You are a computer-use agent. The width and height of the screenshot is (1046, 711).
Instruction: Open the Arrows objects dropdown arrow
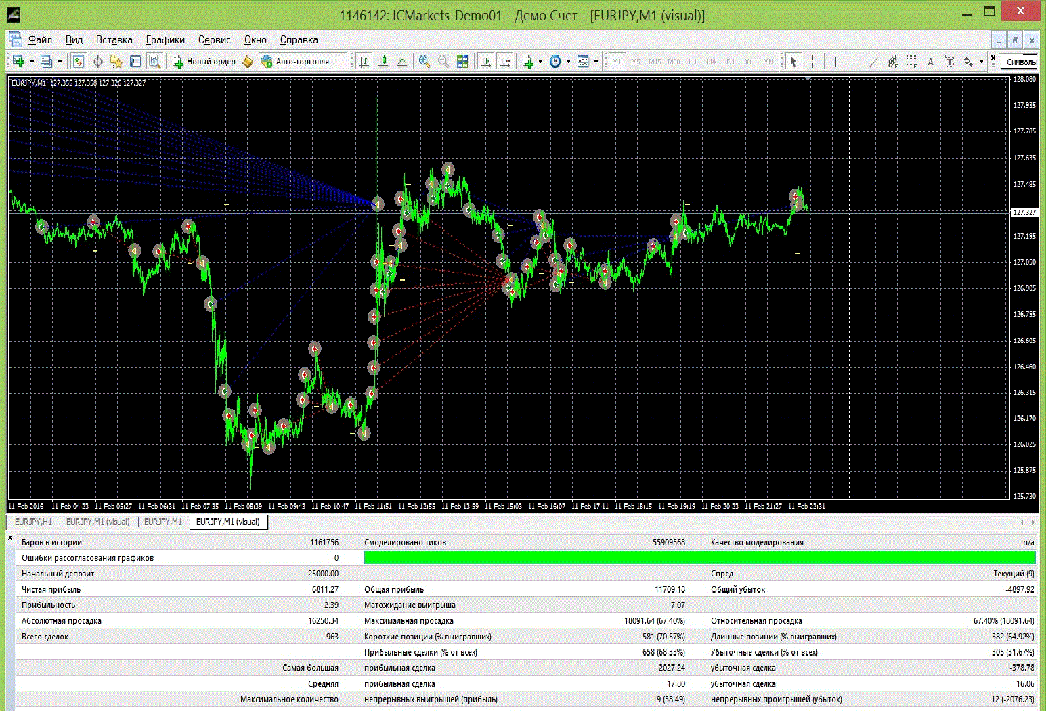[981, 62]
